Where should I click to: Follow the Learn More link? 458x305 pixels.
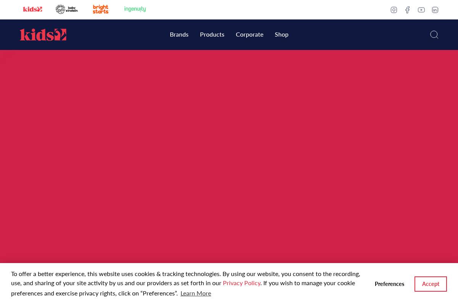(x=196, y=293)
